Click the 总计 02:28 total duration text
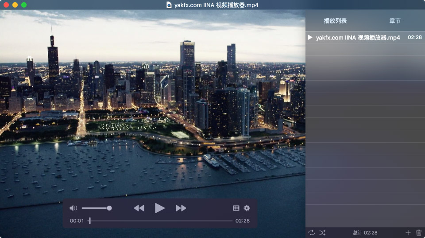The width and height of the screenshot is (425, 238). tap(365, 233)
